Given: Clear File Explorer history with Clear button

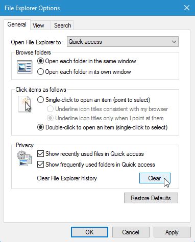Looking at the screenshot, I should (155, 178).
